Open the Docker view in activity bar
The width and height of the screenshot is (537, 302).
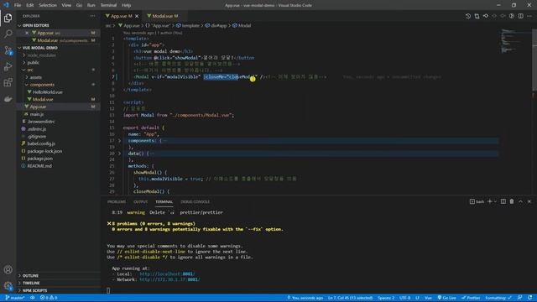[x=8, y=99]
